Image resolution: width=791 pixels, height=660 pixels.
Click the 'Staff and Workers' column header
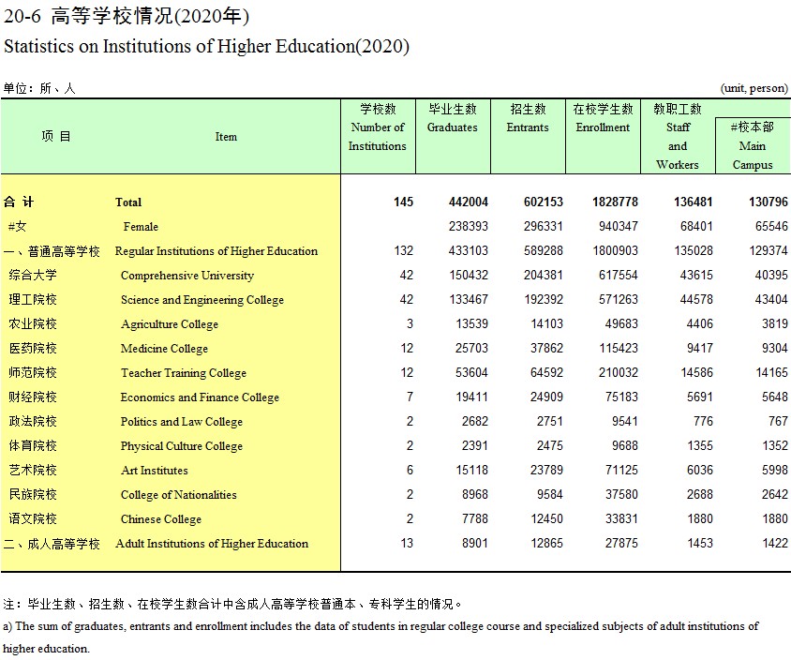678,136
